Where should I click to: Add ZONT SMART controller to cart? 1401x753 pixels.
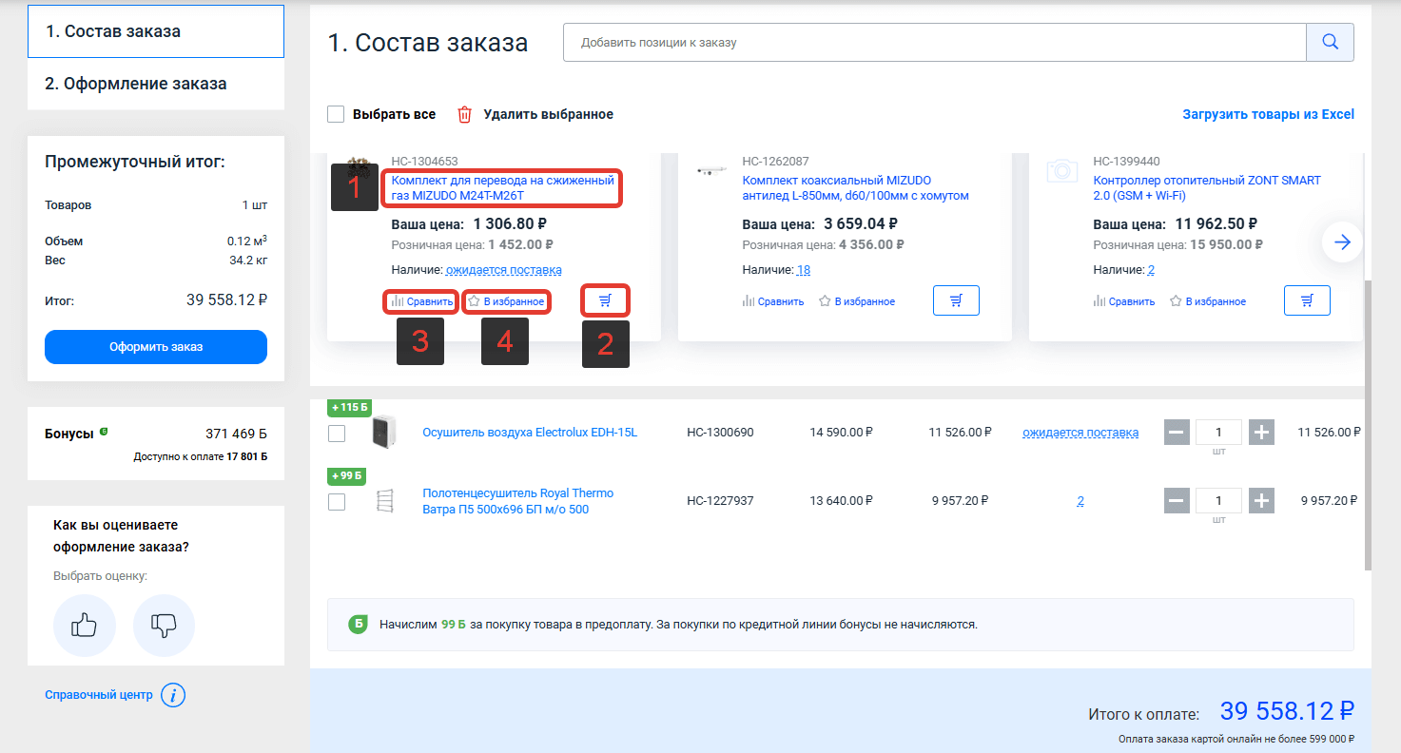[x=1307, y=300]
